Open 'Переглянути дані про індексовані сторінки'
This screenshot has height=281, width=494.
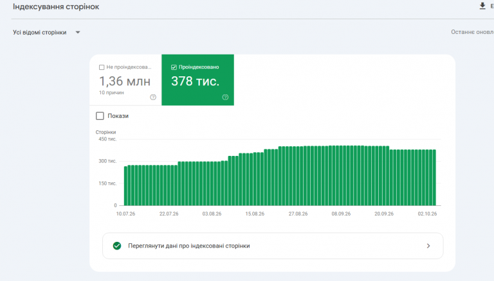tap(273, 246)
